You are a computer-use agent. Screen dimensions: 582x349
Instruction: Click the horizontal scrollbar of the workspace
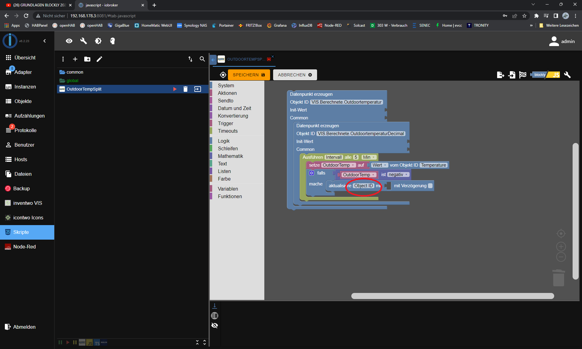(452, 296)
